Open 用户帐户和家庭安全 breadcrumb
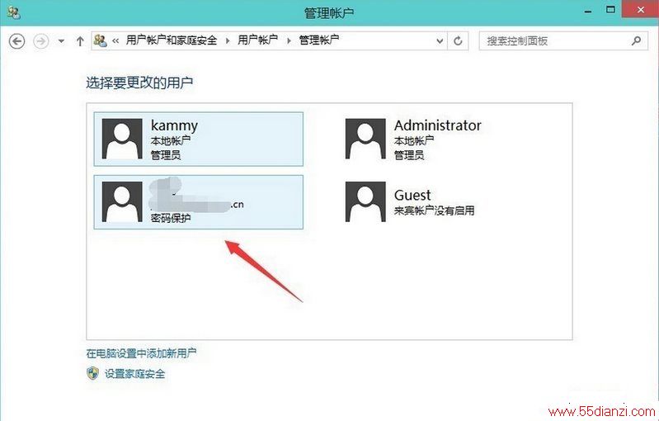Viewport: 659px width, 421px height. [171, 40]
